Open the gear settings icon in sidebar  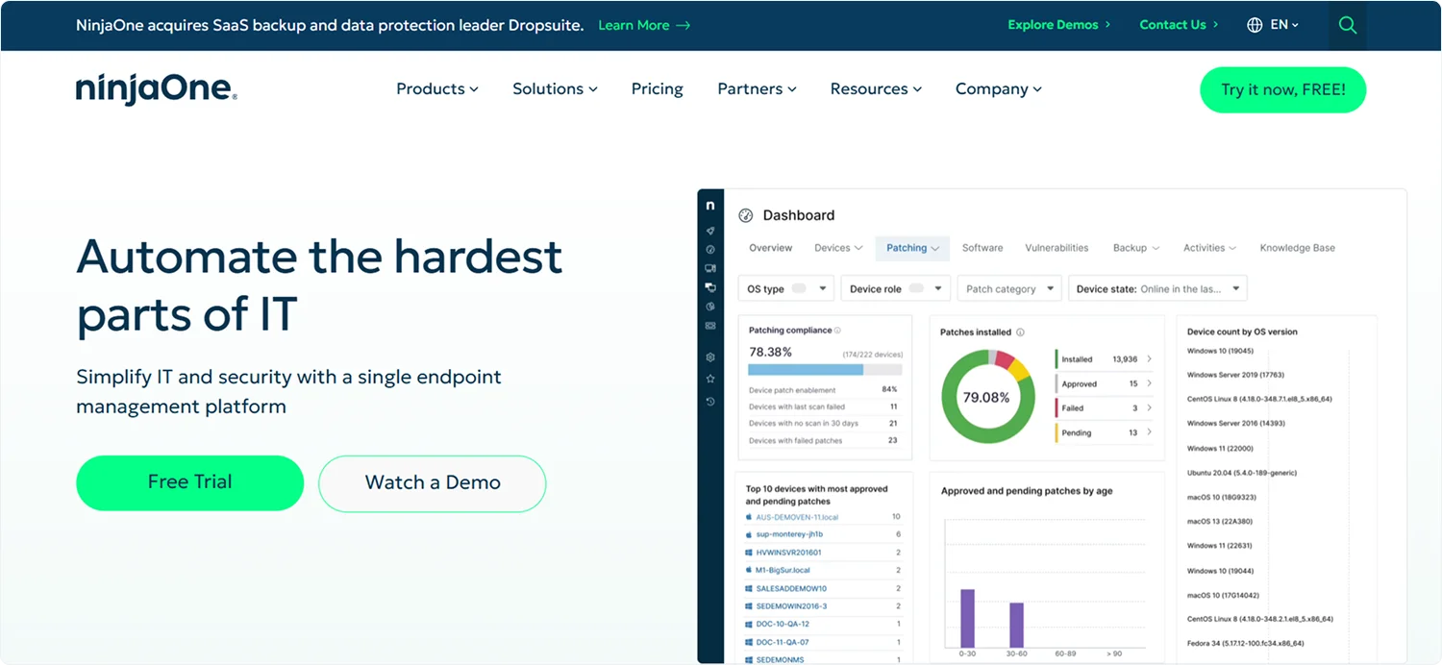click(710, 357)
